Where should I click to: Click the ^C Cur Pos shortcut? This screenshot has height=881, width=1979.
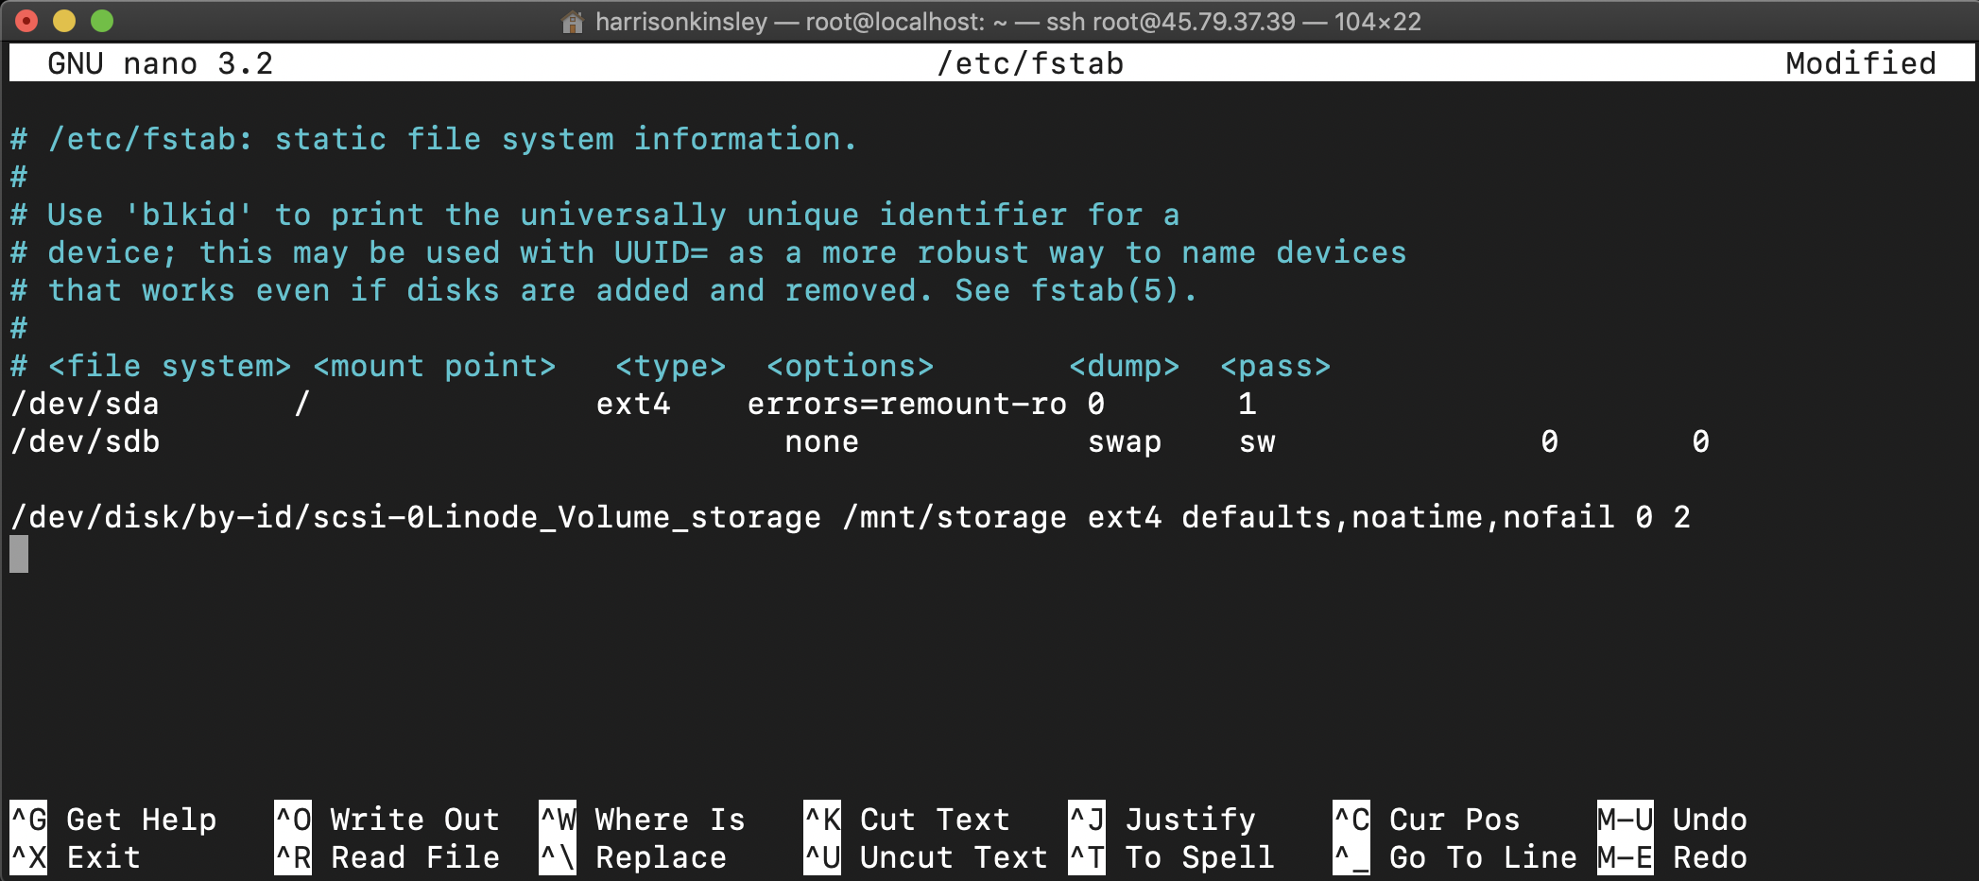pyautogui.click(x=1426, y=819)
